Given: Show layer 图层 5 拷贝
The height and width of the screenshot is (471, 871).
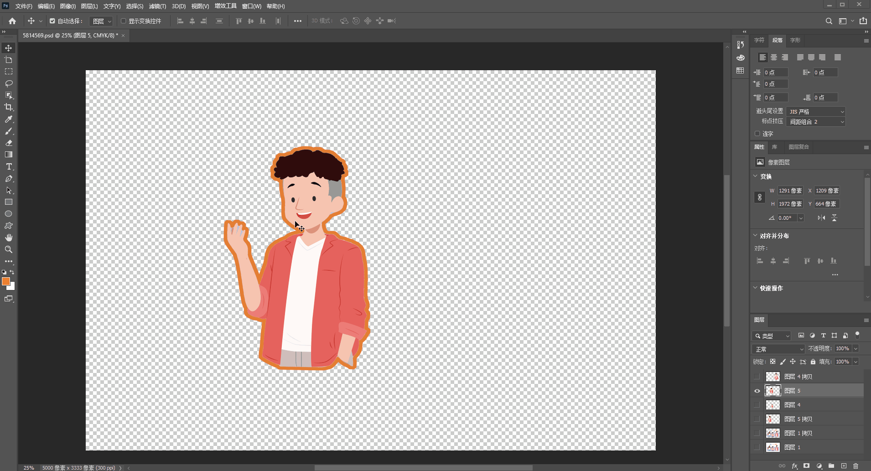Looking at the screenshot, I should 757,419.
